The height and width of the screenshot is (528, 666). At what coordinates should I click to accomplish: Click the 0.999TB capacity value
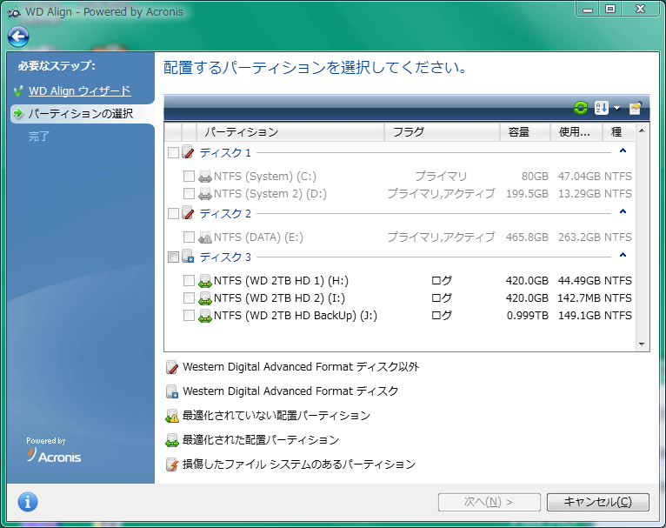tap(527, 316)
